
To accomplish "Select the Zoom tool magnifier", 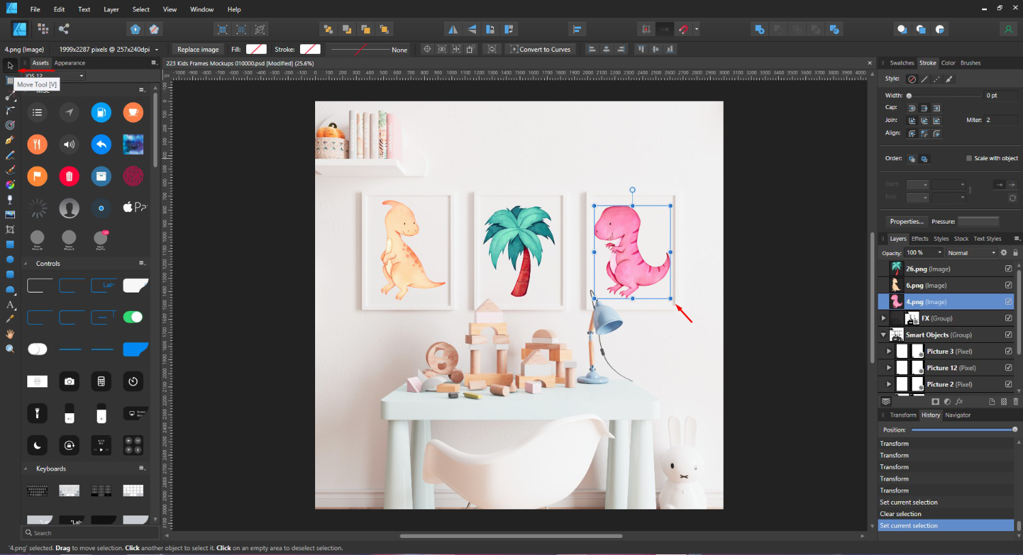I will coord(10,348).
